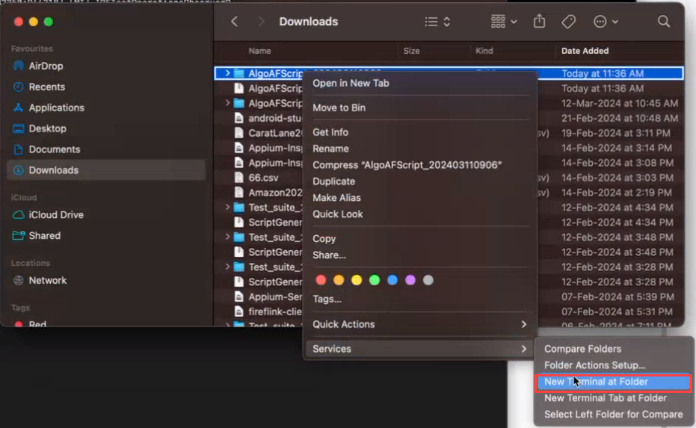Select New Terminal at Folder
This screenshot has width=696, height=428.
[x=614, y=382]
